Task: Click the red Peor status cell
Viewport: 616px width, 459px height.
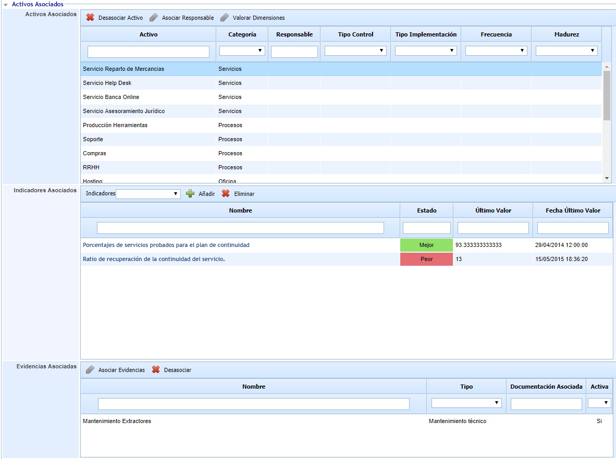Action: click(x=426, y=259)
